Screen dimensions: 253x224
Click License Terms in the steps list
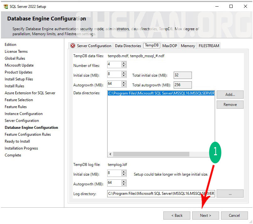[16, 52]
